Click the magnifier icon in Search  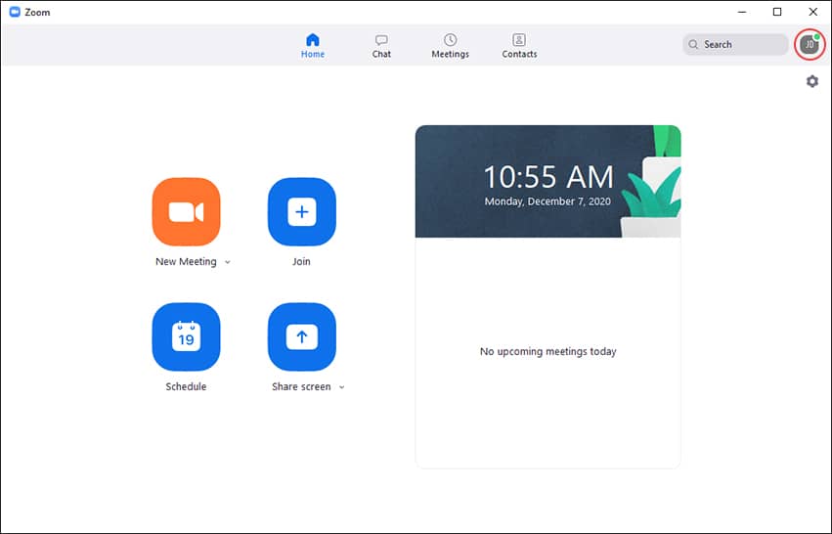pyautogui.click(x=693, y=45)
